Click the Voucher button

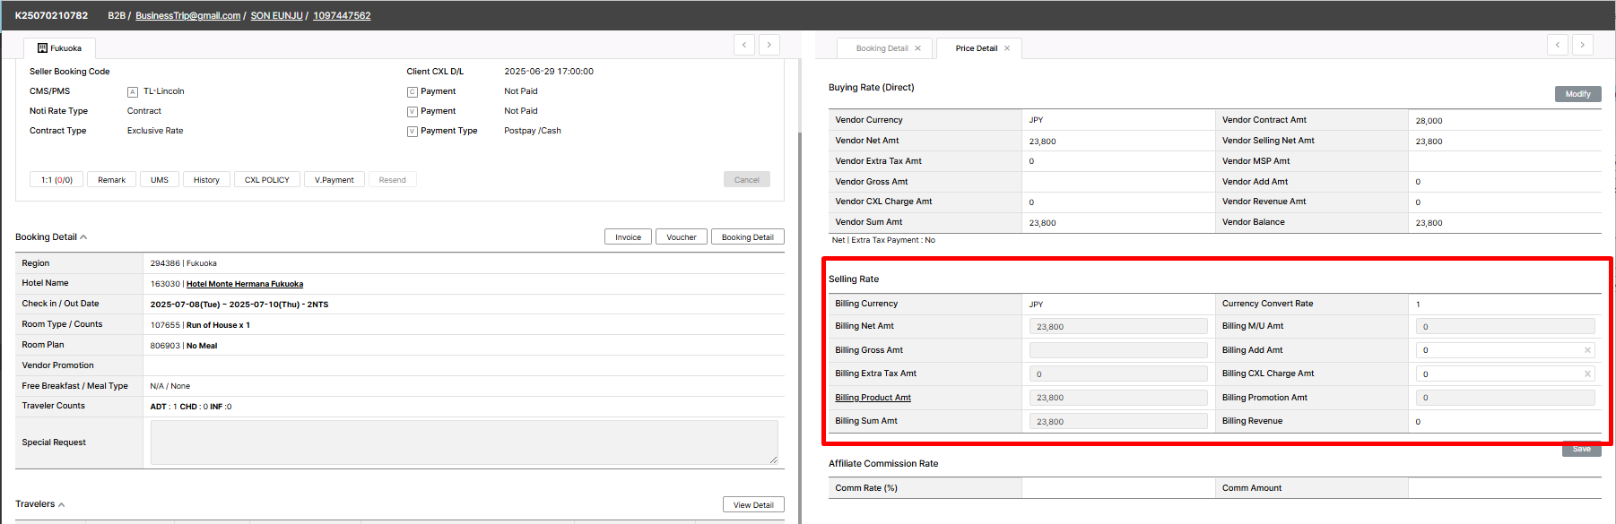point(681,237)
